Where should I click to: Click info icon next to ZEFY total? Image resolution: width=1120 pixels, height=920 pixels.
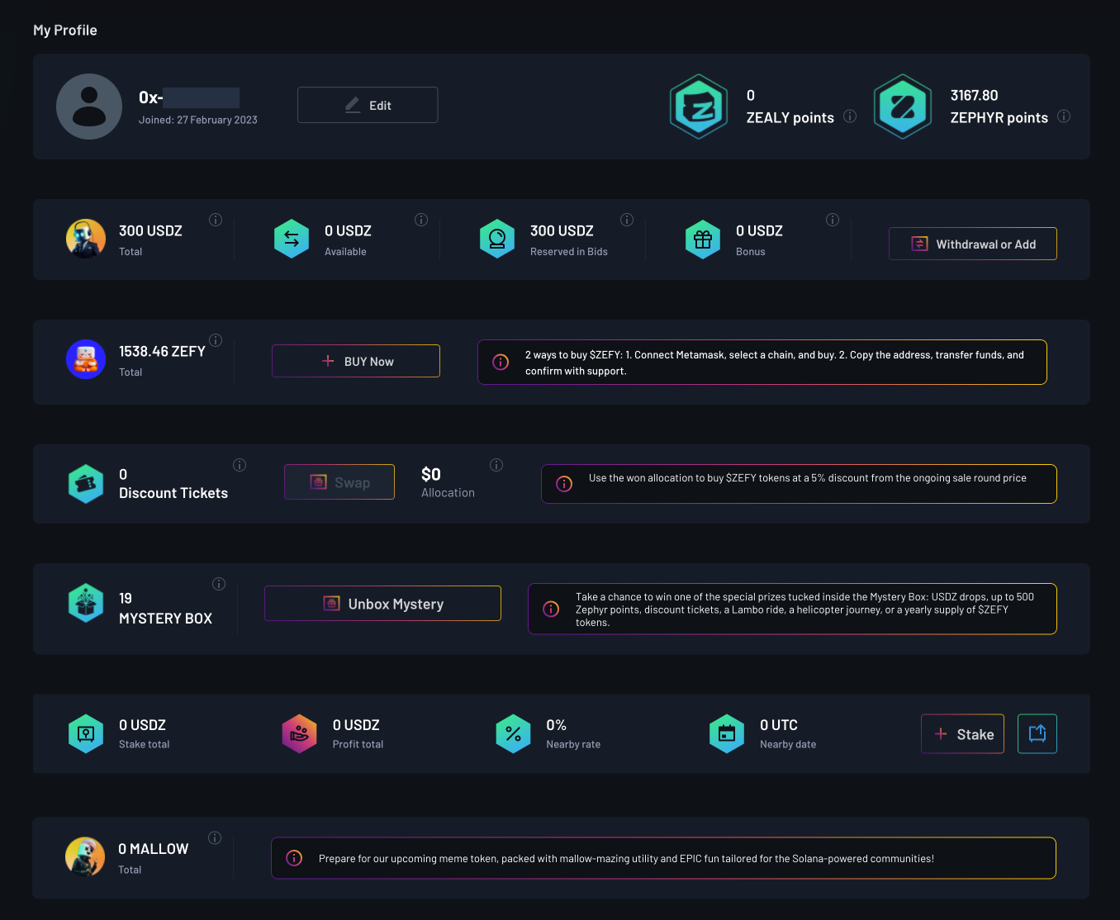[216, 340]
